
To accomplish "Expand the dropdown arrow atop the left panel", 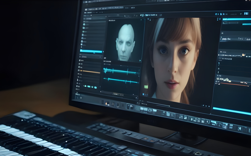I will coord(91,15).
